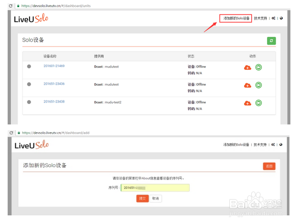The width and height of the screenshot is (299, 224).
Task: Click provider text Dcast : mudu-test2
Action: click(108, 102)
